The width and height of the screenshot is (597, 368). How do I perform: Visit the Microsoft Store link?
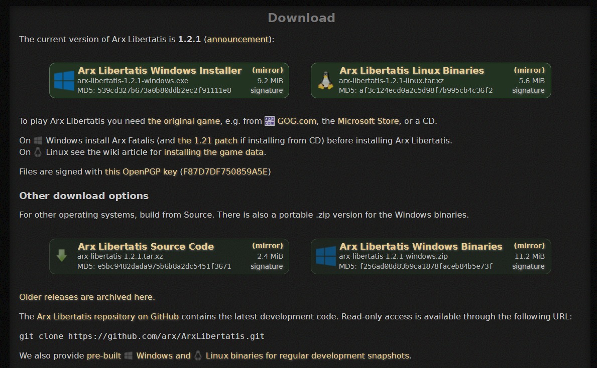coord(368,121)
